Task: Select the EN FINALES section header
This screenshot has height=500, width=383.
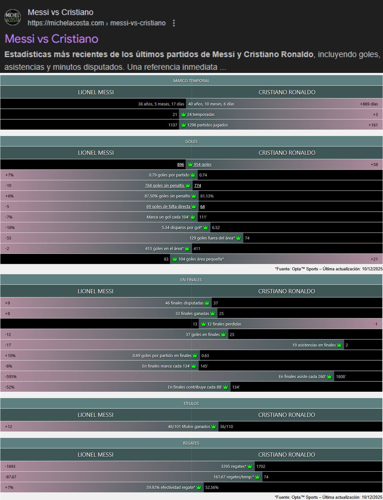Action: click(x=191, y=280)
